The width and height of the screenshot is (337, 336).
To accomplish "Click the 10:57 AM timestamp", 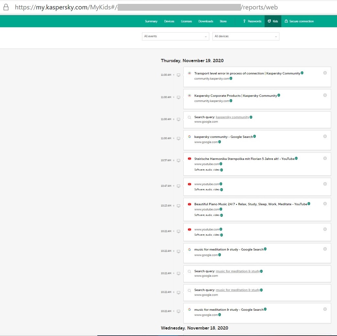I will tap(166, 160).
